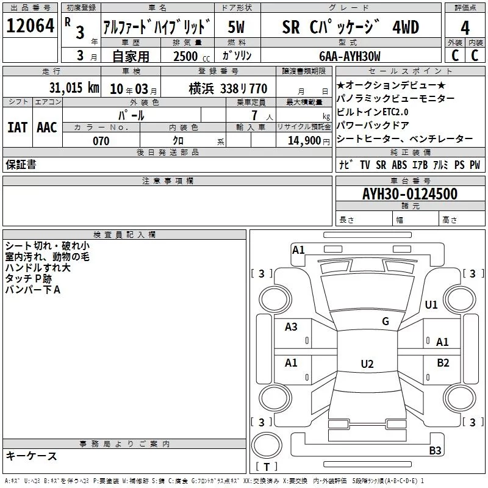Select the rear-right wheel on car diagram
The image size is (488, 488).
coord(460,398)
